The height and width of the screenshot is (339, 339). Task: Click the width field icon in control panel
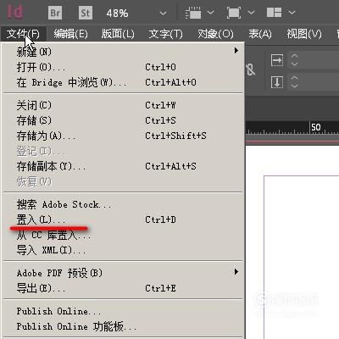tap(277, 60)
